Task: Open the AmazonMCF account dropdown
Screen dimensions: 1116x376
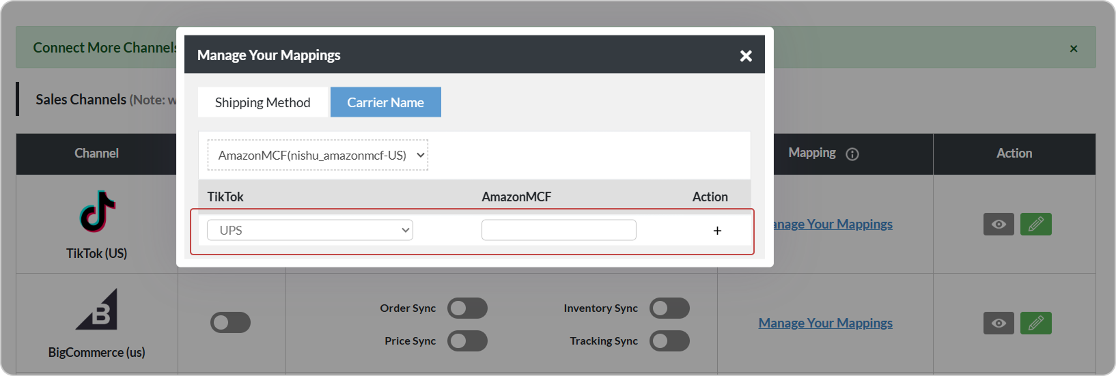Action: (x=318, y=156)
